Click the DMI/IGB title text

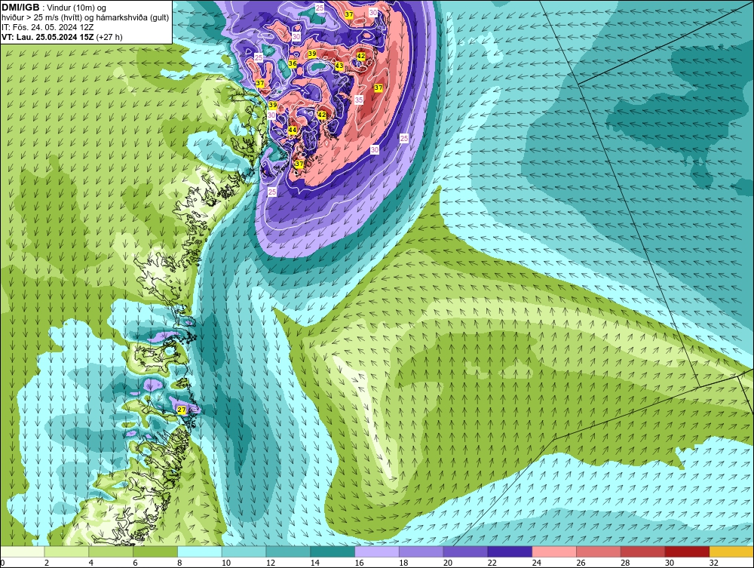[x=20, y=8]
